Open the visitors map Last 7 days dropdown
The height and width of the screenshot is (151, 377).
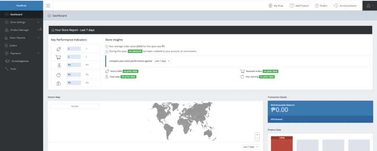coord(251,147)
